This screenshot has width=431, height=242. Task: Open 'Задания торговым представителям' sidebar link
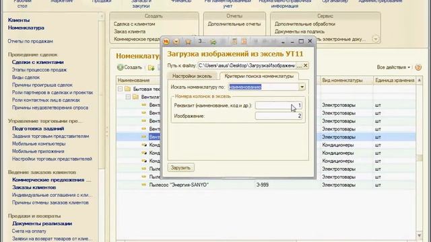51,136
